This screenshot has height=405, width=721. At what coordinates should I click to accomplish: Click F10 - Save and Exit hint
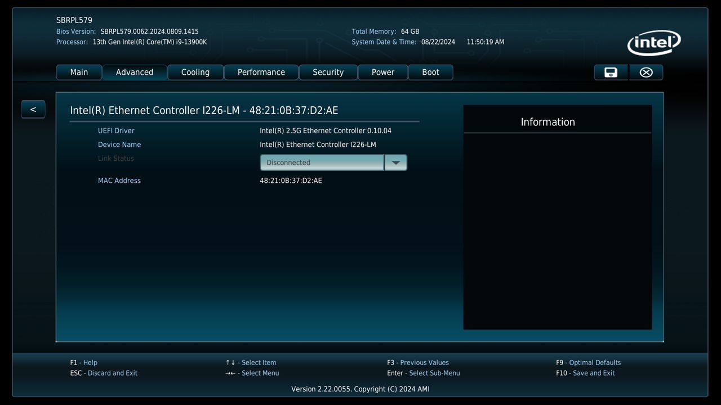coord(585,373)
